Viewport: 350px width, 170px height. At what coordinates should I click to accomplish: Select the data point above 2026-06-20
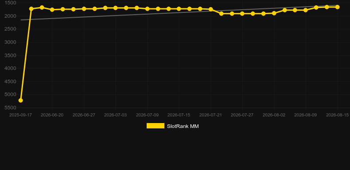click(x=52, y=10)
